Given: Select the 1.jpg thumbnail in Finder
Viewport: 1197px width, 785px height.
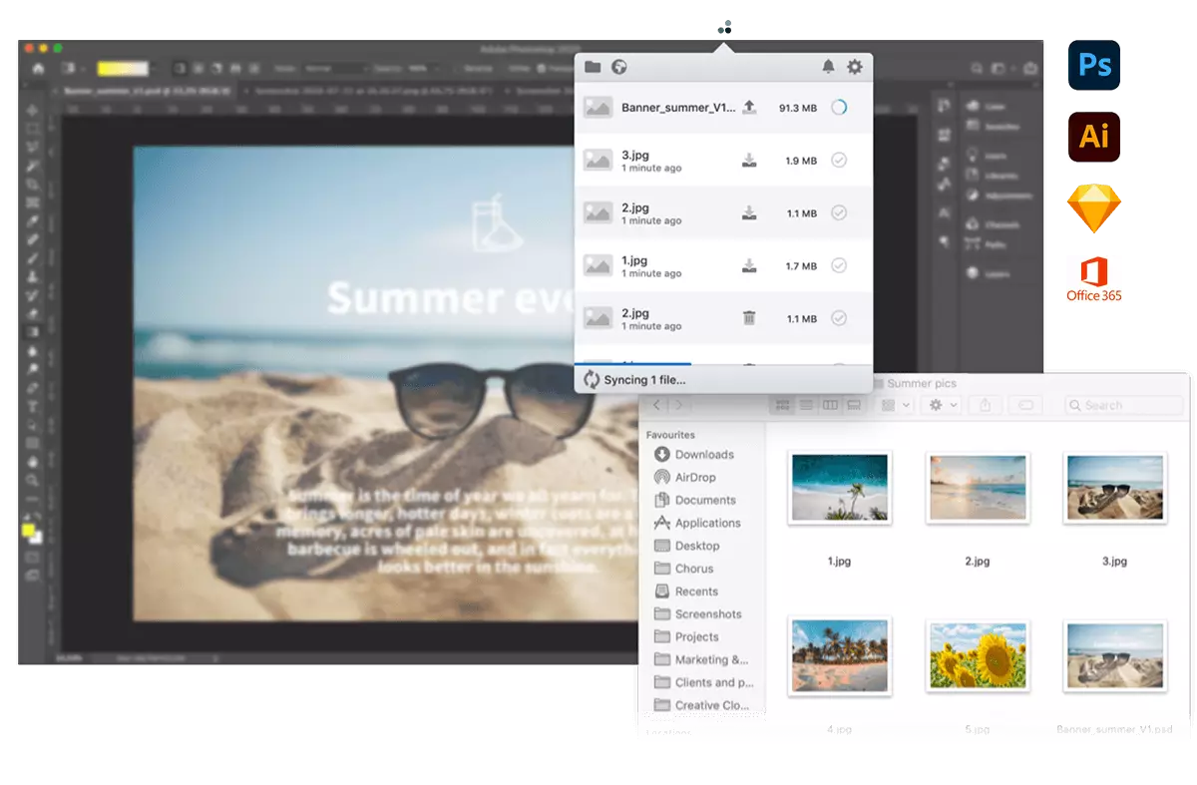Looking at the screenshot, I should coord(839,488).
